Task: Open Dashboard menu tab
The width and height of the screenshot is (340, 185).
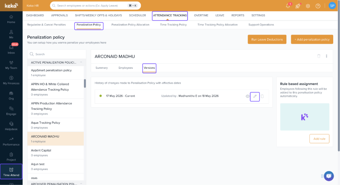Action: 35,15
